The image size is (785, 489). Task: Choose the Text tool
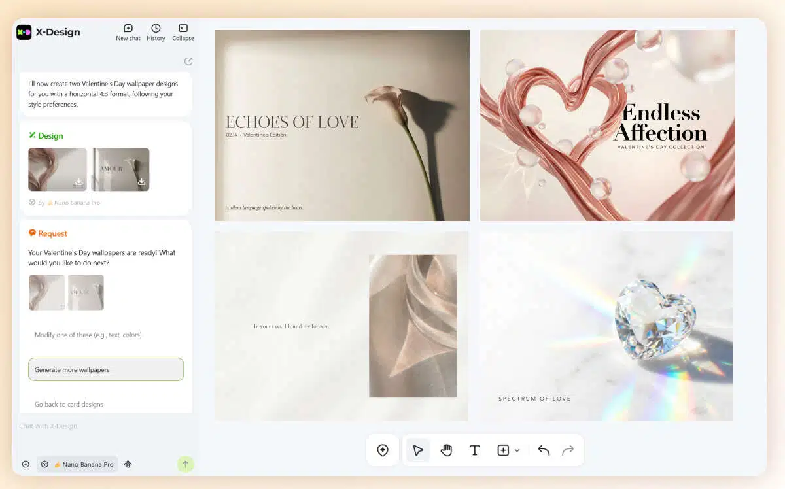[475, 450]
